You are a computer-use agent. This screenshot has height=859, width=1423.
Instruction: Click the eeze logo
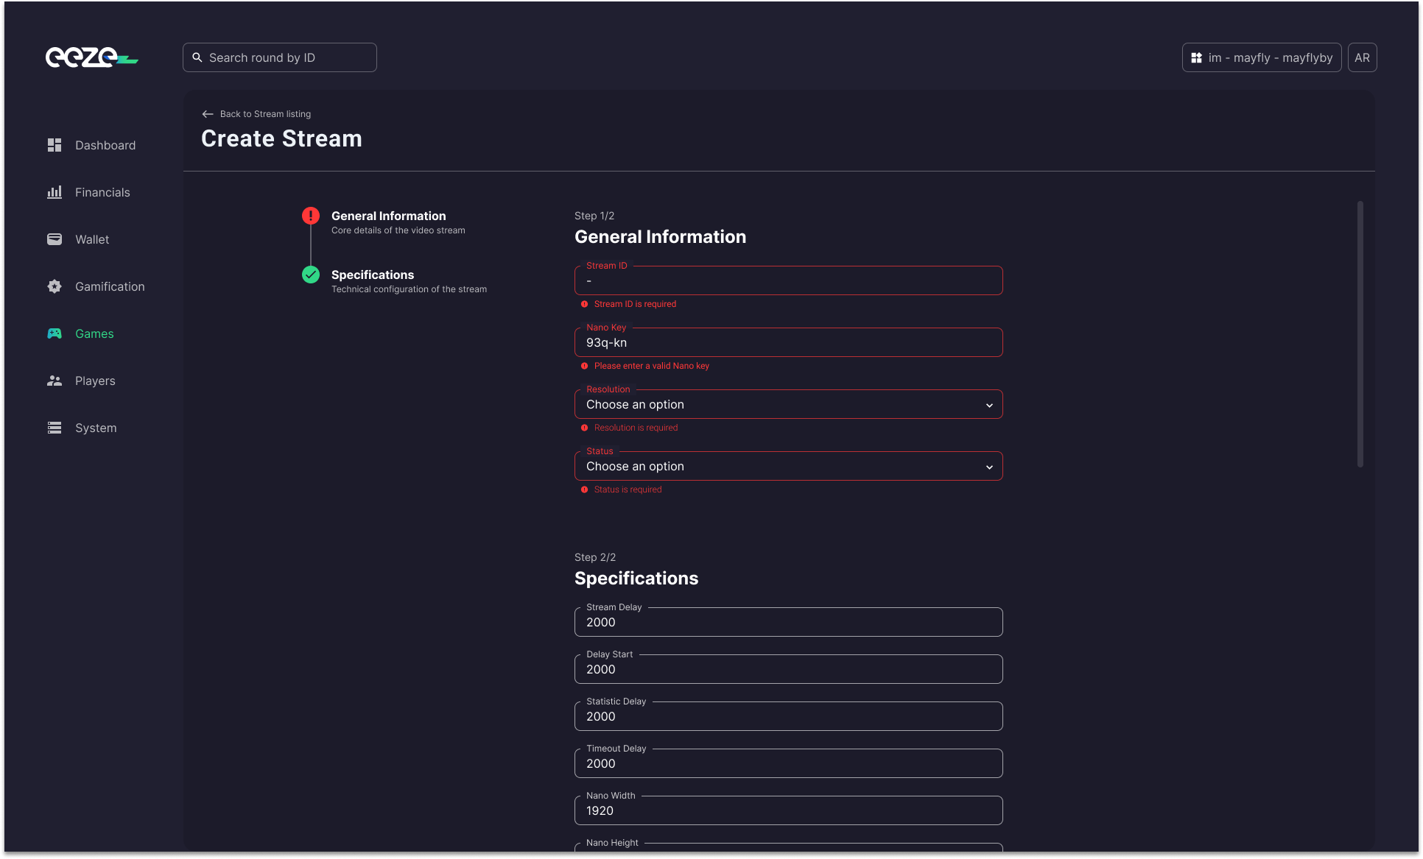click(91, 57)
